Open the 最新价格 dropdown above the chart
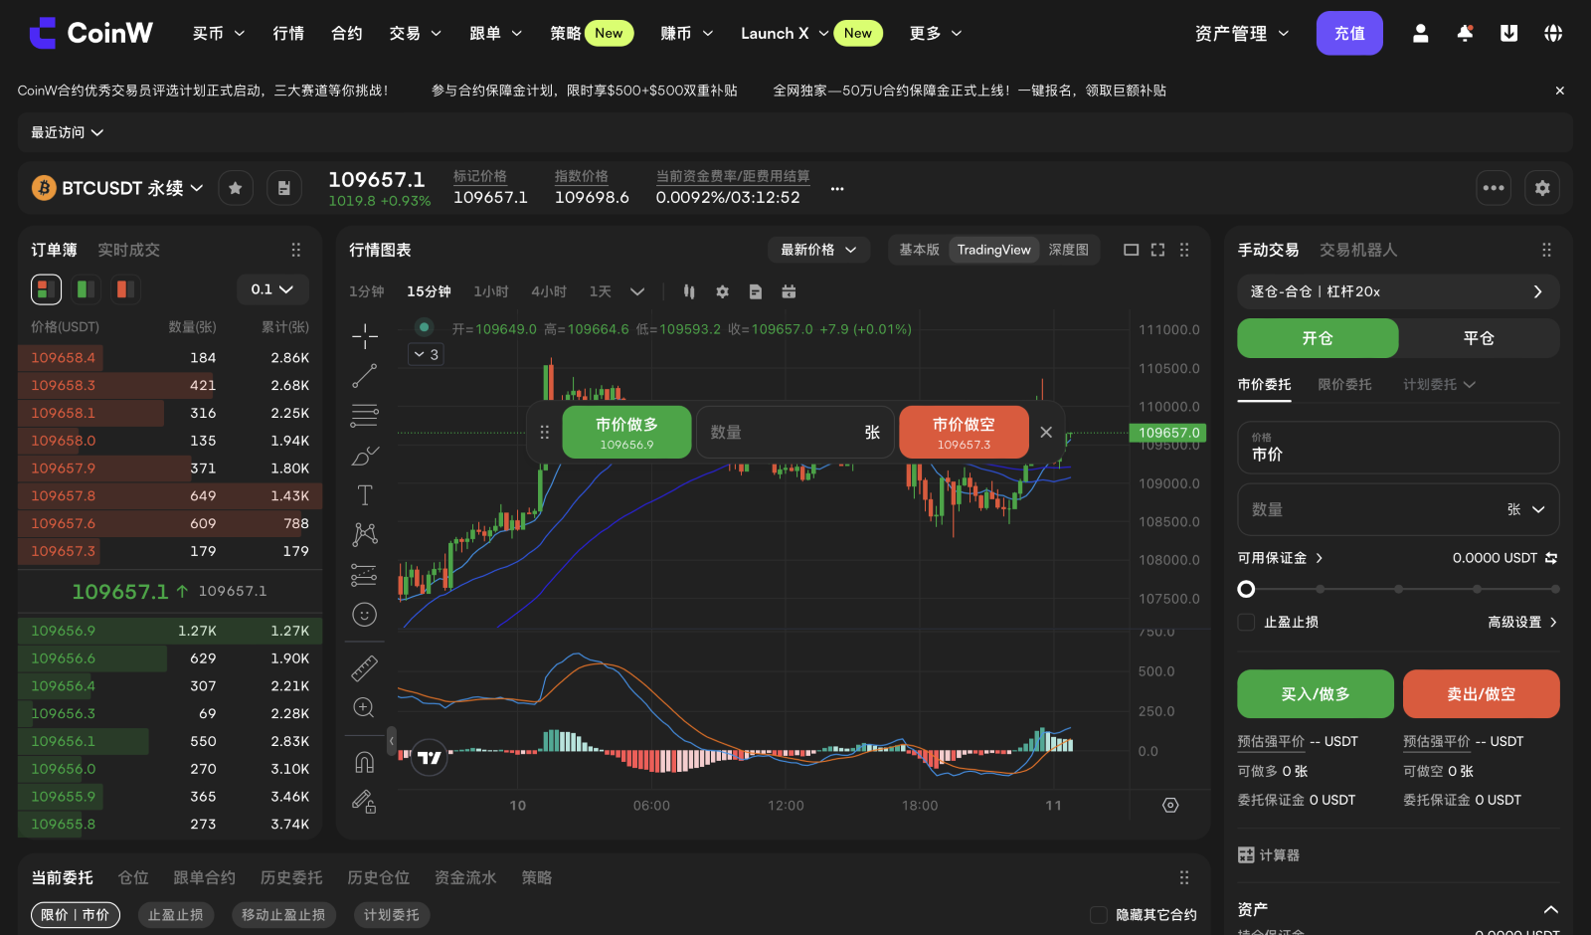The height and width of the screenshot is (935, 1591). [817, 250]
